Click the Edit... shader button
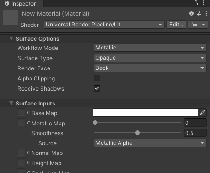Viewport: 210px width, 173px height. pyautogui.click(x=176, y=25)
